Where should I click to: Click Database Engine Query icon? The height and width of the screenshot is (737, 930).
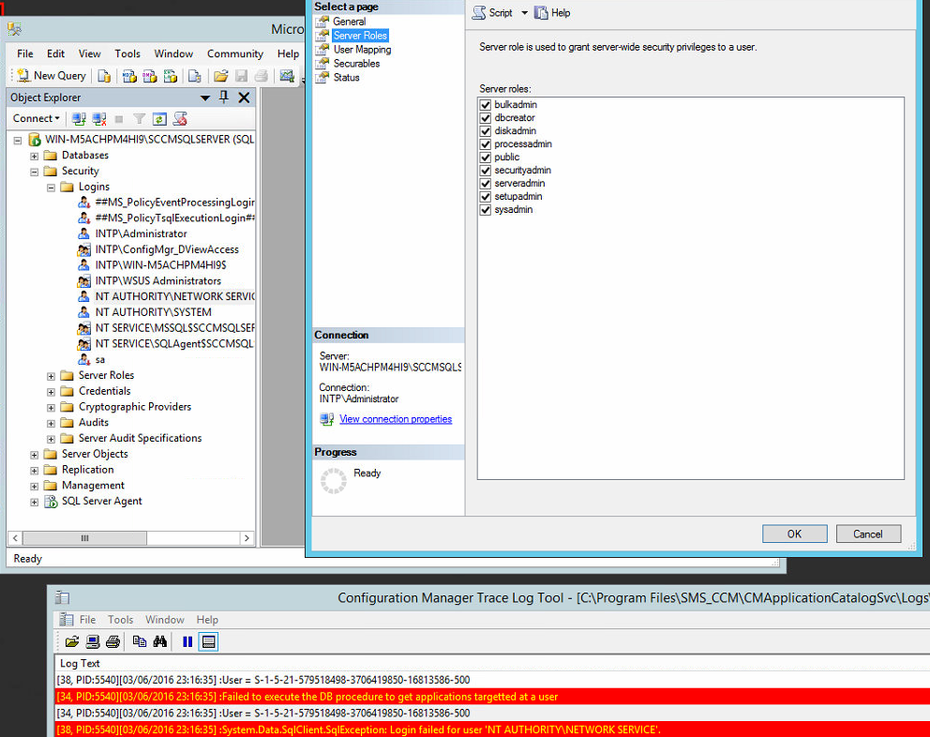coord(104,76)
